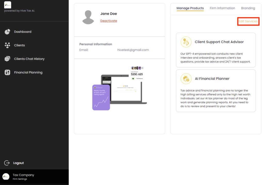The image size is (264, 185).
Task: Click the Logout text button
Action: (x=19, y=163)
